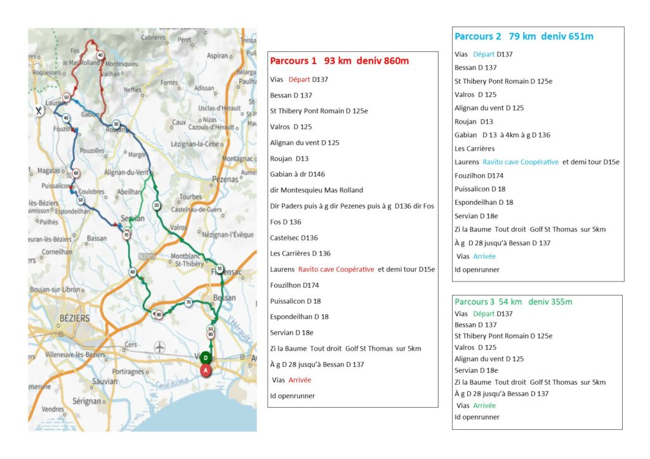
Task: Click the Sérignan town label on the map
Action: point(86,401)
